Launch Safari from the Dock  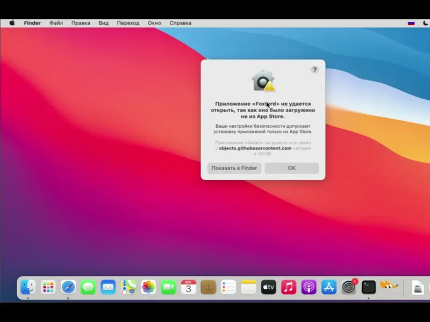[x=68, y=287]
